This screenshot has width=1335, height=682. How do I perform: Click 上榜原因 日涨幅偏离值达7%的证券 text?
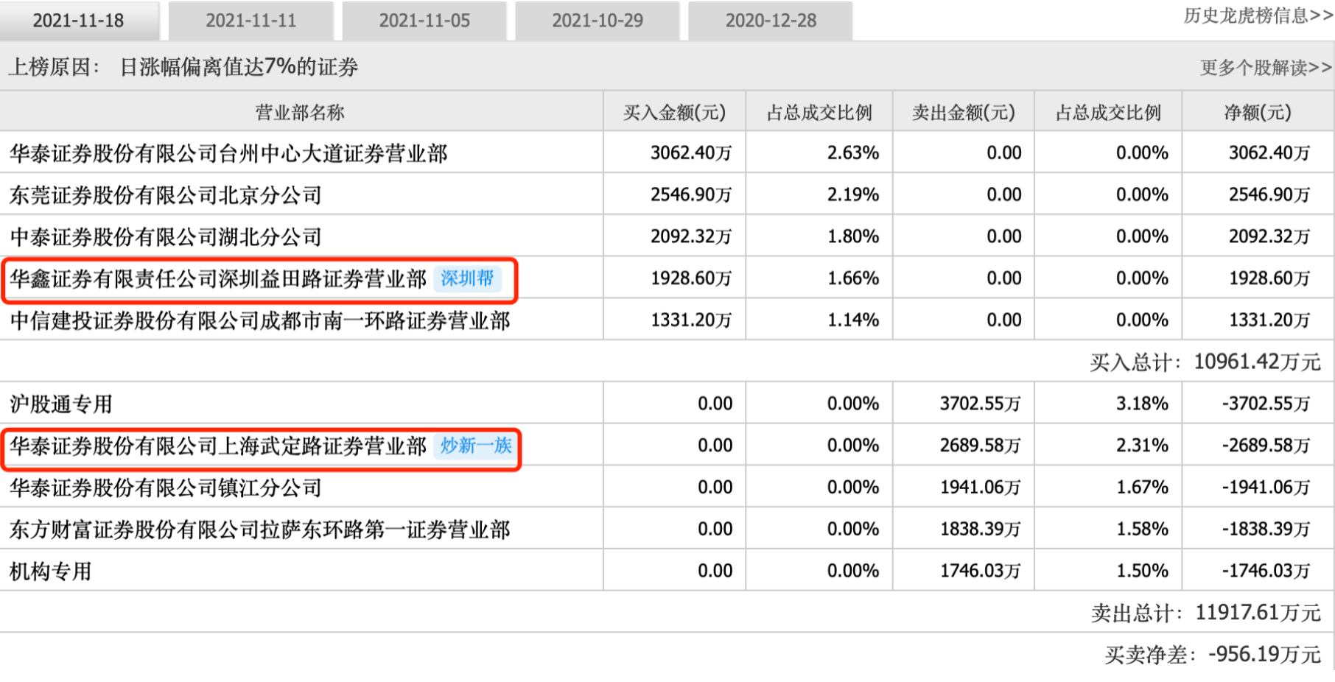183,67
